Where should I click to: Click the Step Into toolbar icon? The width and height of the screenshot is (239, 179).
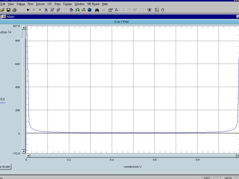[x=46, y=10]
